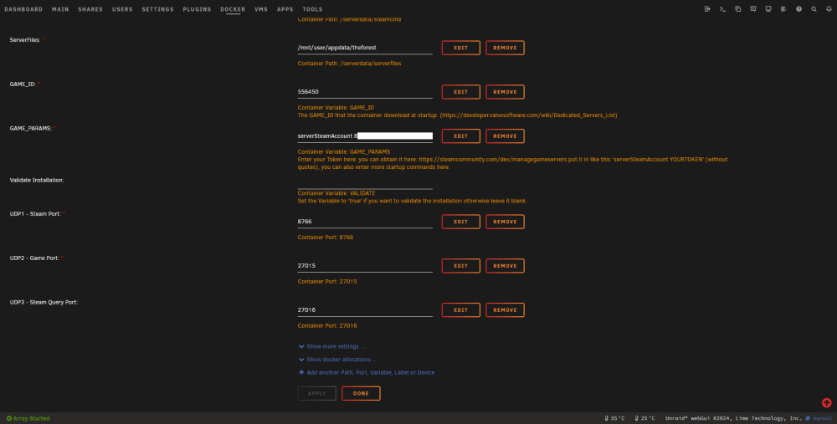Screen dimensions: 837x424
Task: Click the 'GAME_PARAMS:' field label
Action: [31, 129]
